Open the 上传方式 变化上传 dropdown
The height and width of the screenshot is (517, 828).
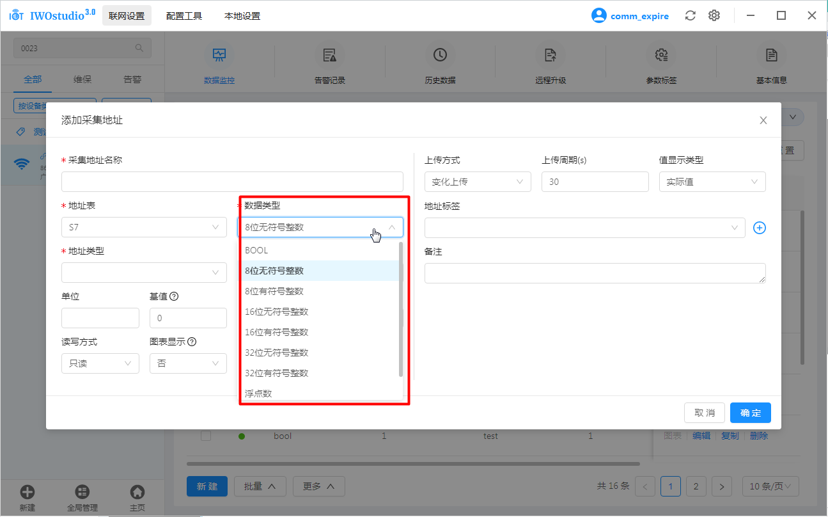(478, 182)
